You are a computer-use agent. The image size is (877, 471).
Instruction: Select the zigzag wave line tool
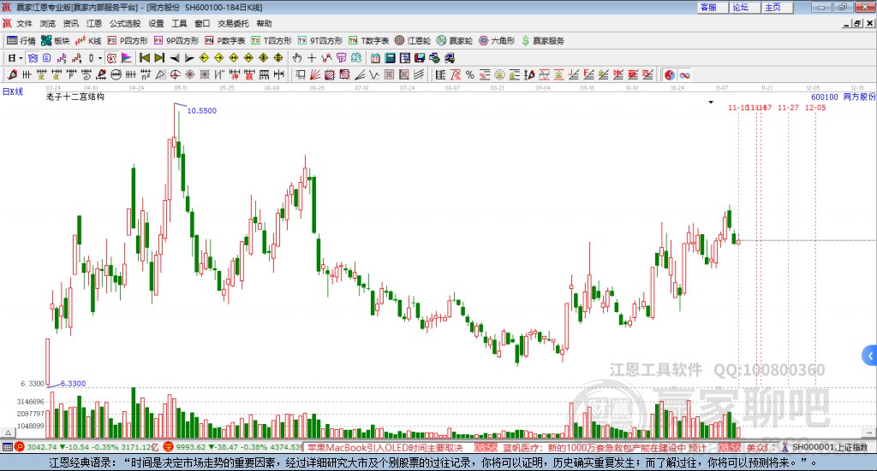click(x=374, y=74)
